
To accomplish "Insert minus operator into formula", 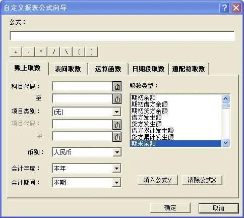I will [x=29, y=52].
